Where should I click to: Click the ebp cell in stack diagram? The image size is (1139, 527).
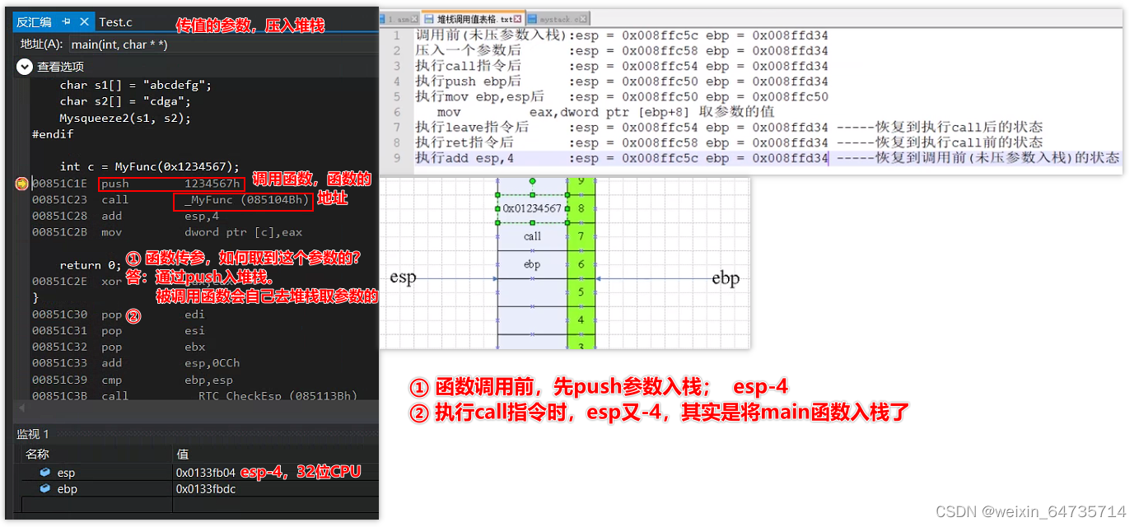532,264
